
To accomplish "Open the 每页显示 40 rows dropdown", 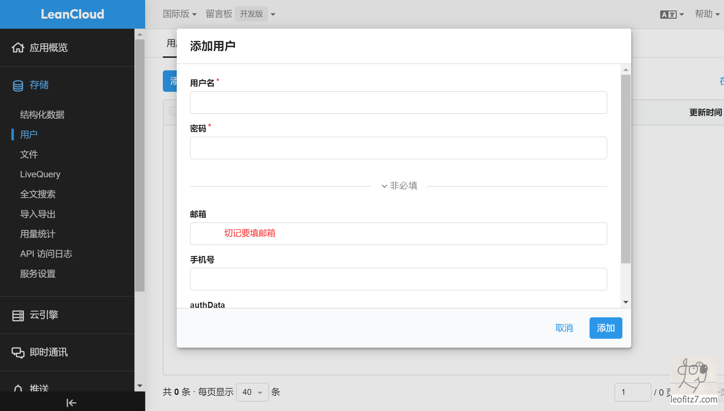I will pos(252,392).
